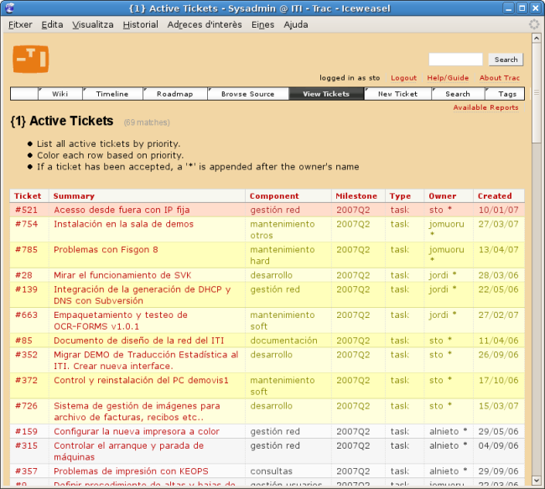The height and width of the screenshot is (489, 545).
Task: Open the Available Reports link
Action: [485, 107]
